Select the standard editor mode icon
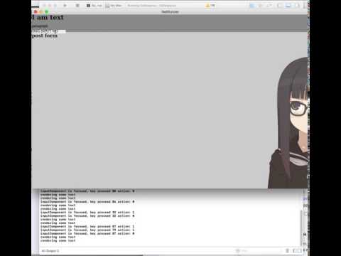 [252, 5]
